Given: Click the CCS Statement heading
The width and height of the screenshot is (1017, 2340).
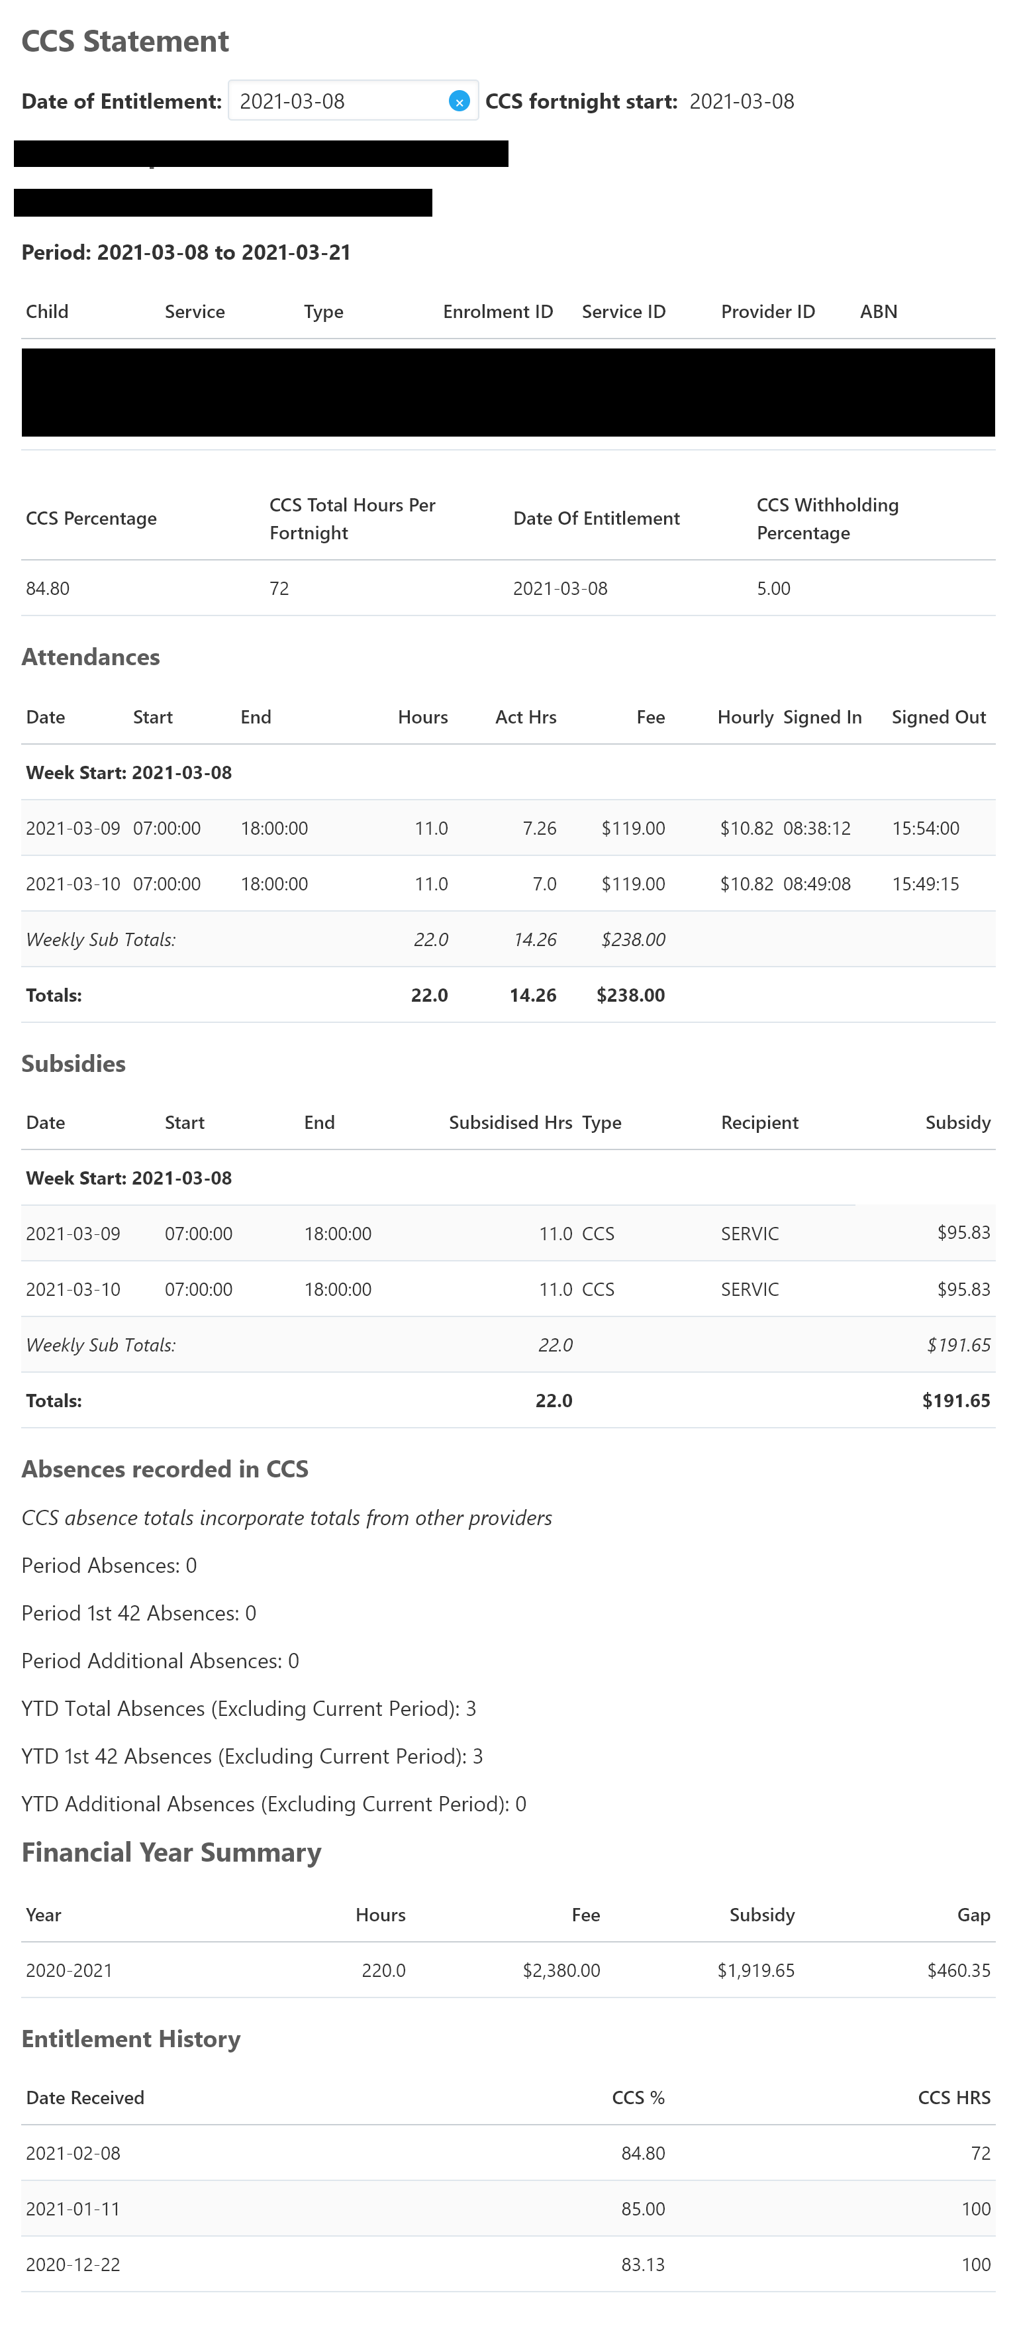Looking at the screenshot, I should [x=125, y=41].
